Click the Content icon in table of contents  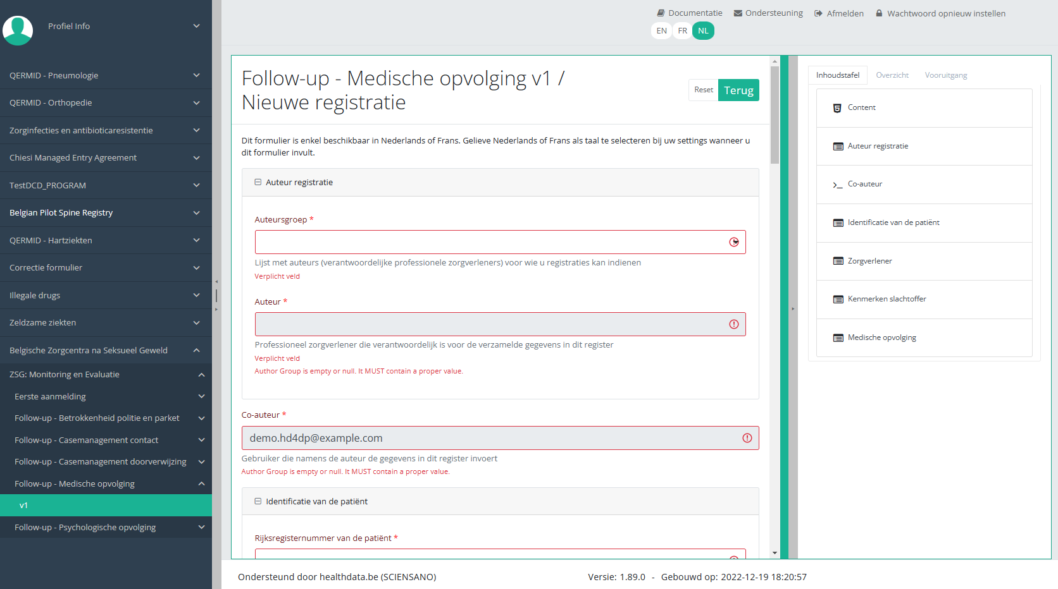(x=837, y=108)
